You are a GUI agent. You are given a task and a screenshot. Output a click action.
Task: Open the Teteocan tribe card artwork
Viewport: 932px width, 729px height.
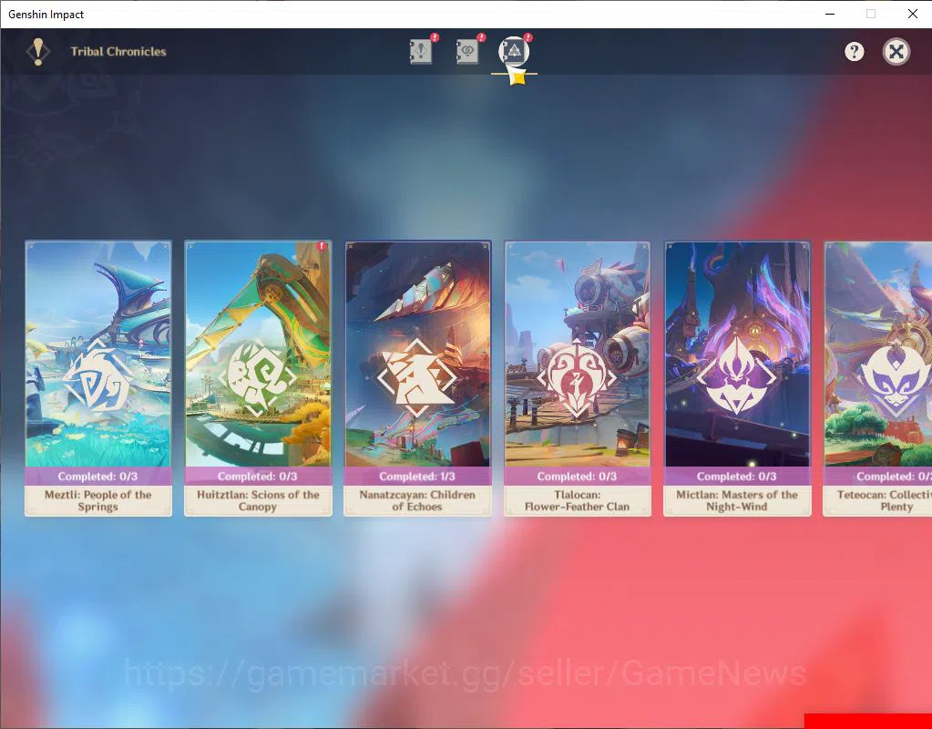(x=878, y=354)
